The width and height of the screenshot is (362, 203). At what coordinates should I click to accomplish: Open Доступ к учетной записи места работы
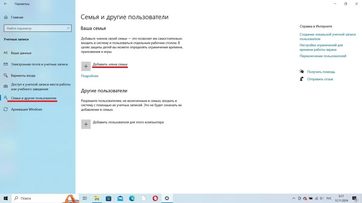pyautogui.click(x=41, y=87)
